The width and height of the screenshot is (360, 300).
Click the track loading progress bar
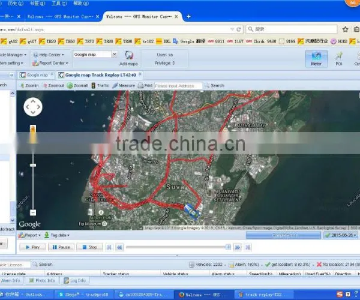tap(283, 235)
